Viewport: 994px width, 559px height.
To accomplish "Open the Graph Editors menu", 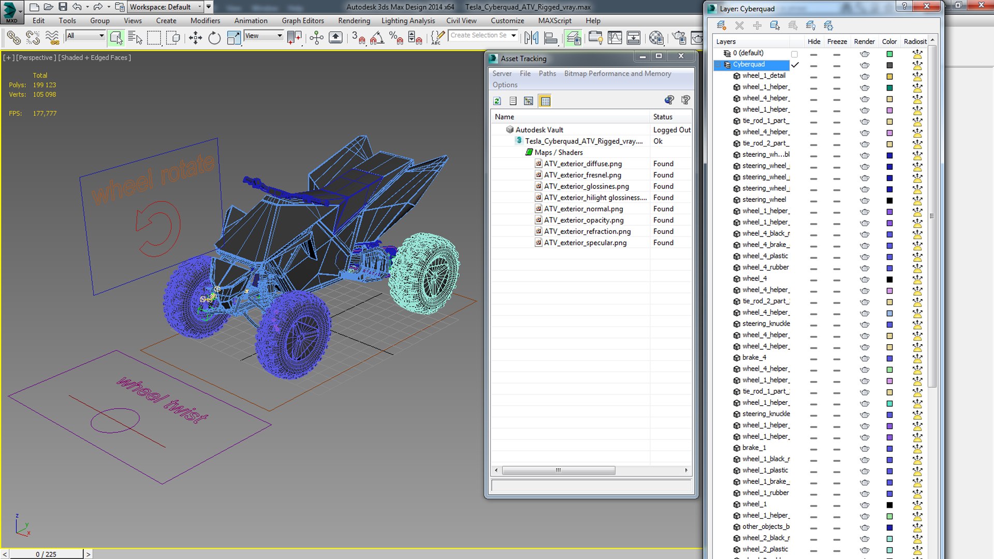I will tap(303, 21).
